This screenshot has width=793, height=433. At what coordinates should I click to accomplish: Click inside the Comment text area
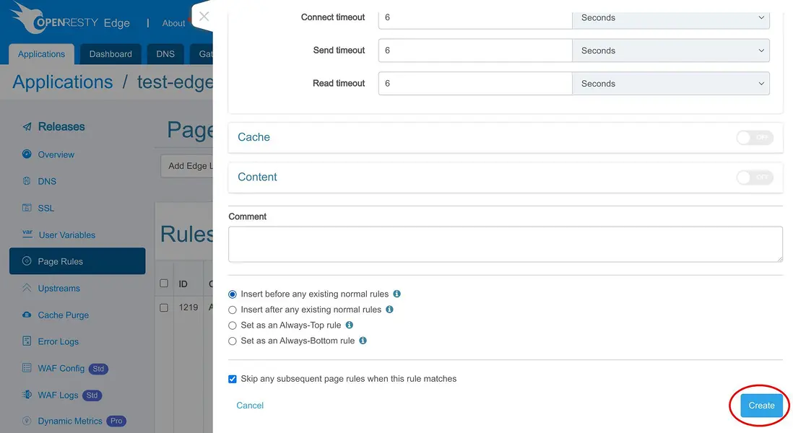point(505,245)
